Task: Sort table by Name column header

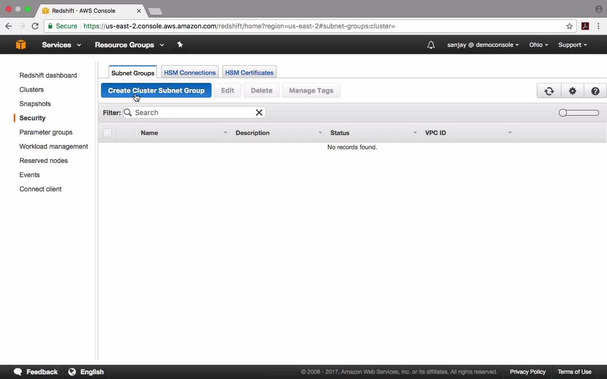Action: pyautogui.click(x=149, y=133)
